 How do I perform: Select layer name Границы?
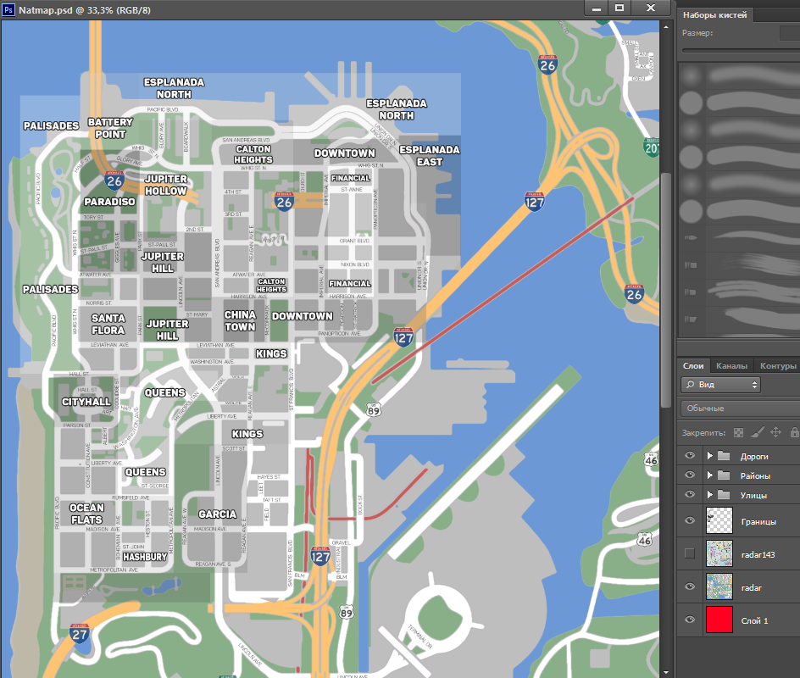(x=758, y=521)
